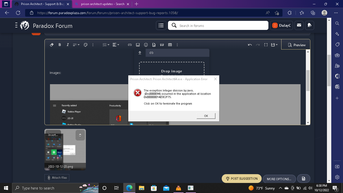Undo the last edit in the editor

[250, 45]
